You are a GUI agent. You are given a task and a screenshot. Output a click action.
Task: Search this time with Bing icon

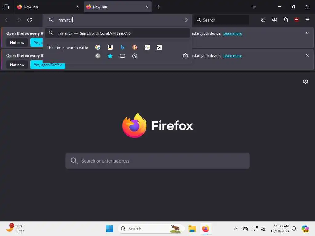coord(122,47)
